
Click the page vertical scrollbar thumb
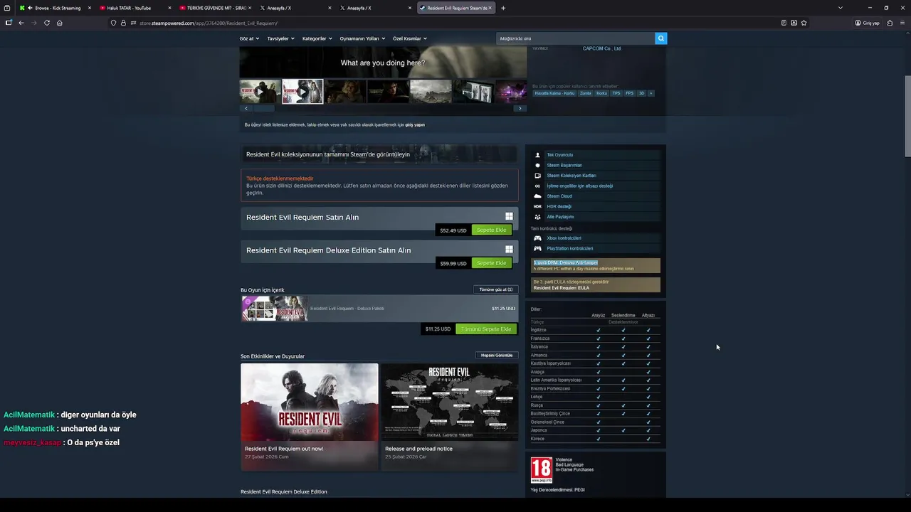point(907,116)
